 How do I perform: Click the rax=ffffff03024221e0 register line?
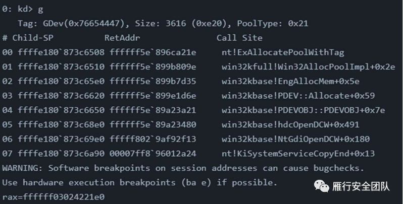pos(53,197)
